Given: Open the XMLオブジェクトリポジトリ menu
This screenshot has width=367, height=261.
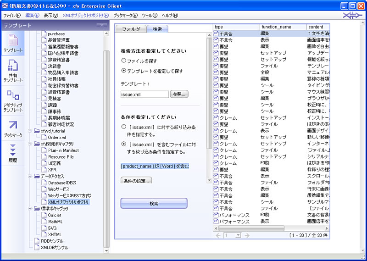Looking at the screenshot, I should pos(85,16).
